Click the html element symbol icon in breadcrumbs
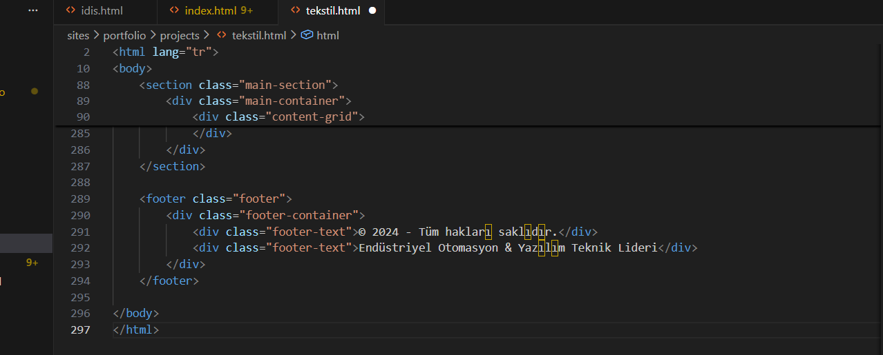883x355 pixels. pyautogui.click(x=307, y=35)
